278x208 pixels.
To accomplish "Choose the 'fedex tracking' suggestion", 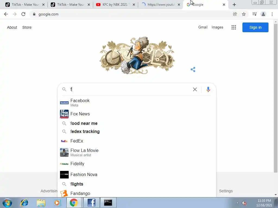I will (x=137, y=131).
